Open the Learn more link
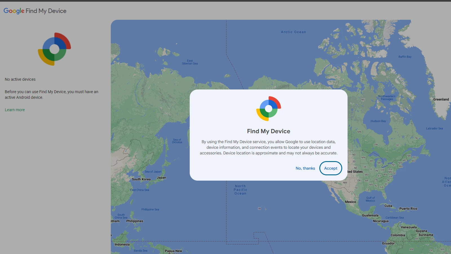This screenshot has width=451, height=254. pyautogui.click(x=15, y=110)
